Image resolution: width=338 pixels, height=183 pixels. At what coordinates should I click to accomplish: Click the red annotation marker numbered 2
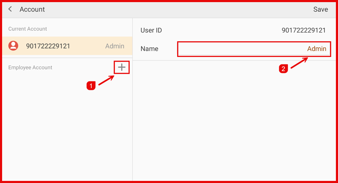click(284, 68)
